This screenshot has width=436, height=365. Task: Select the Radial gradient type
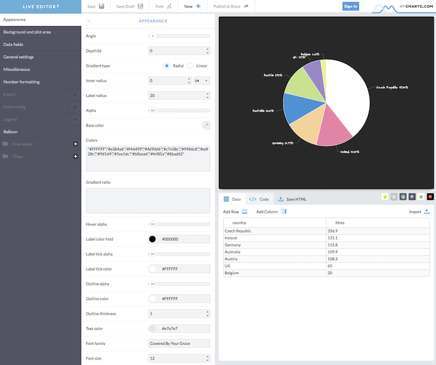click(x=167, y=65)
